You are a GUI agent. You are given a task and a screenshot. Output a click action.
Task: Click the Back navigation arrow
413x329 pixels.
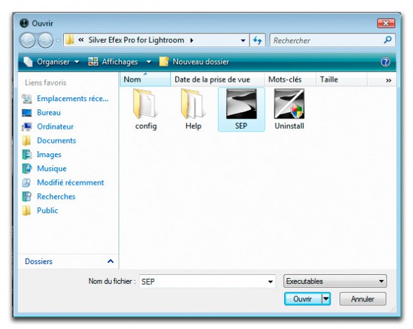click(x=28, y=41)
